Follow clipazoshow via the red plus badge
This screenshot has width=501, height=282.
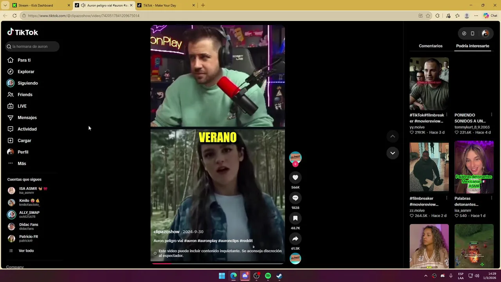(x=295, y=164)
